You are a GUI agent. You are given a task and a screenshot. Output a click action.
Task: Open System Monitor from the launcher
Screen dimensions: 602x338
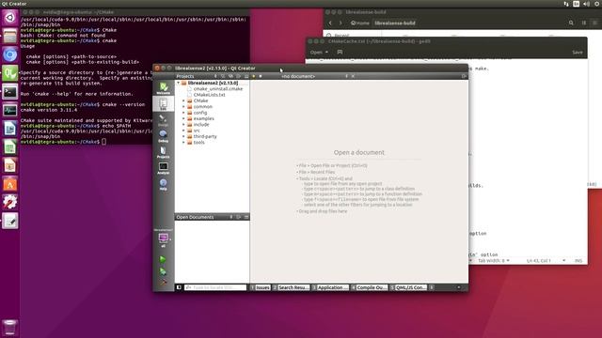(x=10, y=110)
